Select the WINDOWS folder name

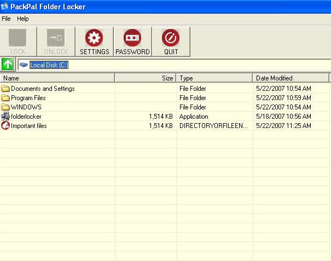pyautogui.click(x=26, y=107)
